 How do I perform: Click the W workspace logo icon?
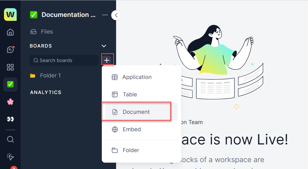(10, 15)
